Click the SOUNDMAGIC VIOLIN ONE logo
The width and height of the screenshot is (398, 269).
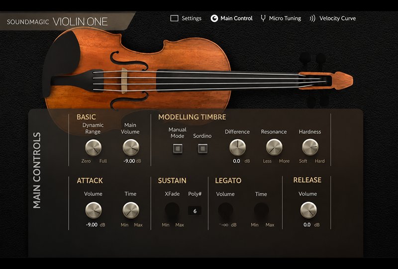tap(57, 21)
